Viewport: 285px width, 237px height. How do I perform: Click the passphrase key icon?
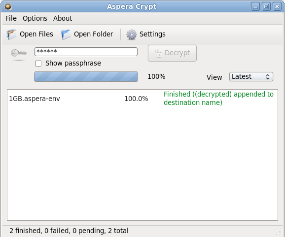(x=19, y=53)
